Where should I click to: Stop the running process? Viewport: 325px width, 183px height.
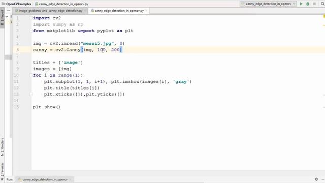pos(314,4)
